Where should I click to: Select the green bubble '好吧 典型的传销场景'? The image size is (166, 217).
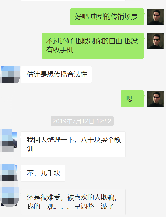[107, 17]
